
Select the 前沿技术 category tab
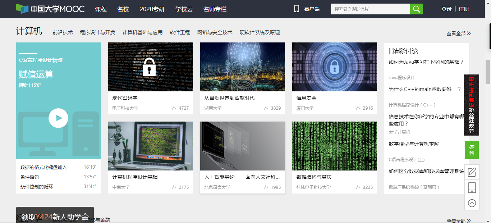pyautogui.click(x=63, y=32)
